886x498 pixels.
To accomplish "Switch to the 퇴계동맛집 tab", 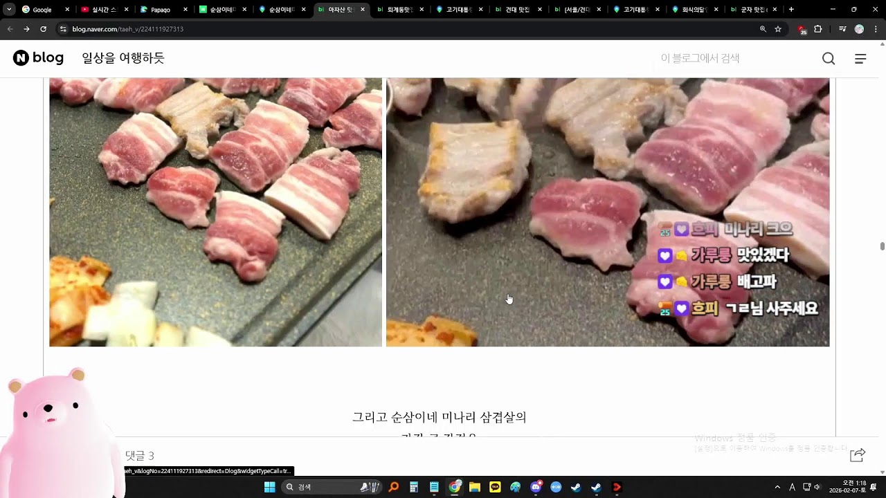I will pyautogui.click(x=400, y=10).
